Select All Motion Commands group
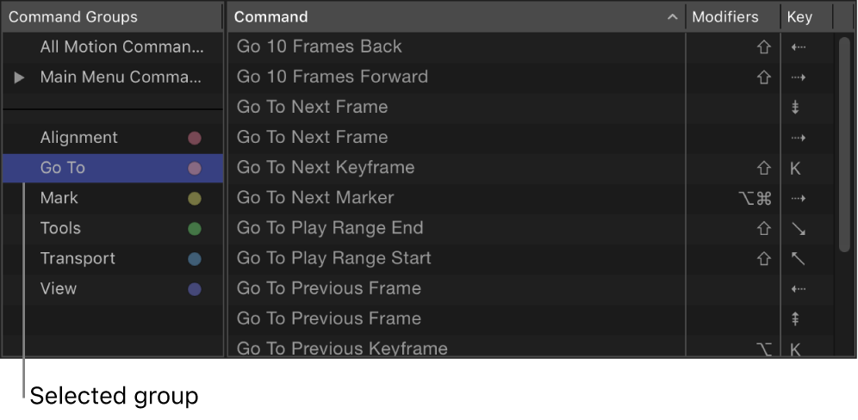 pyautogui.click(x=121, y=47)
